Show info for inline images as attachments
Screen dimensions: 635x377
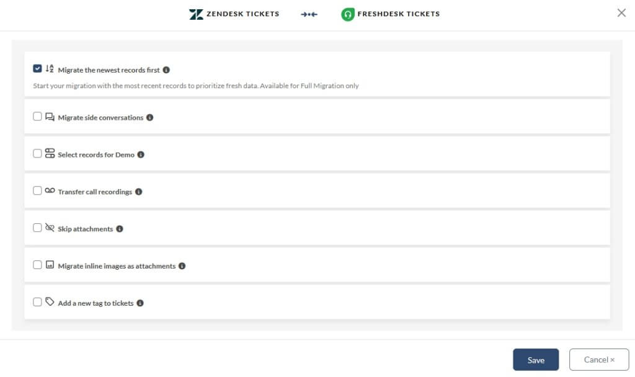click(182, 266)
